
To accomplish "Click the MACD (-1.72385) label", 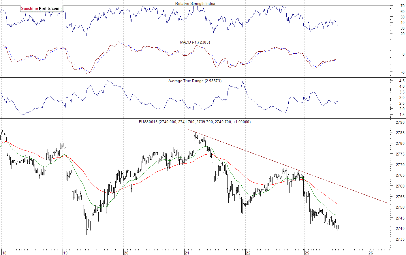I will [x=195, y=42].
